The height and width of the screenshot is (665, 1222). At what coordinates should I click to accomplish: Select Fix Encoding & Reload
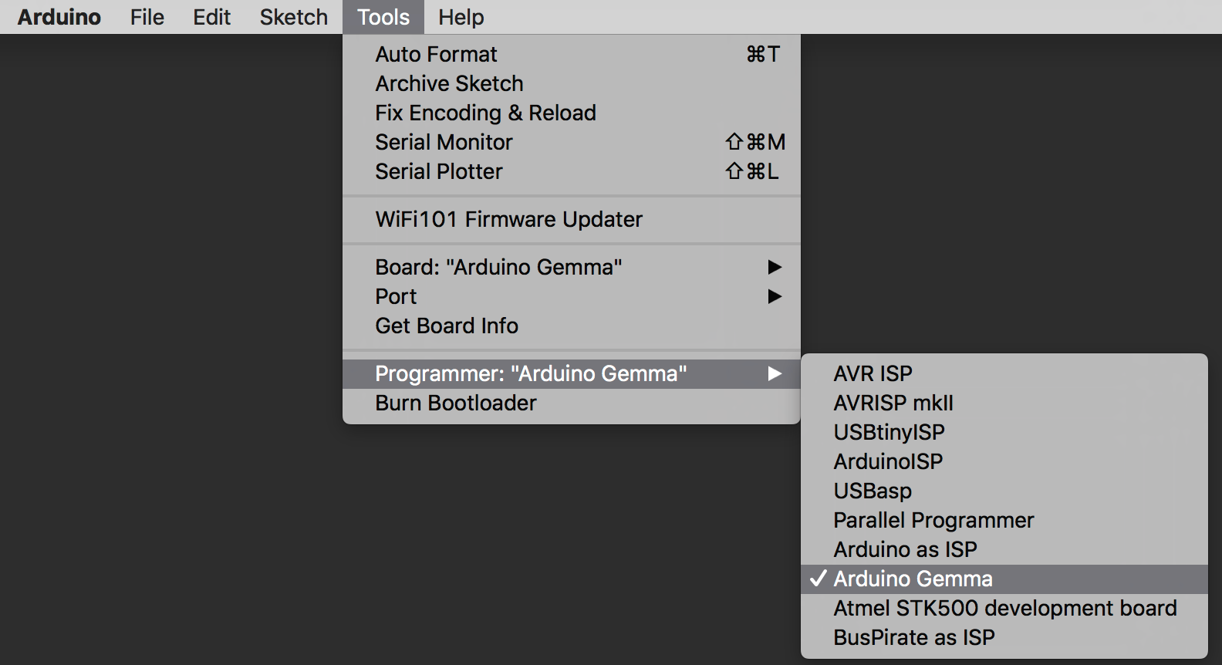pos(485,113)
